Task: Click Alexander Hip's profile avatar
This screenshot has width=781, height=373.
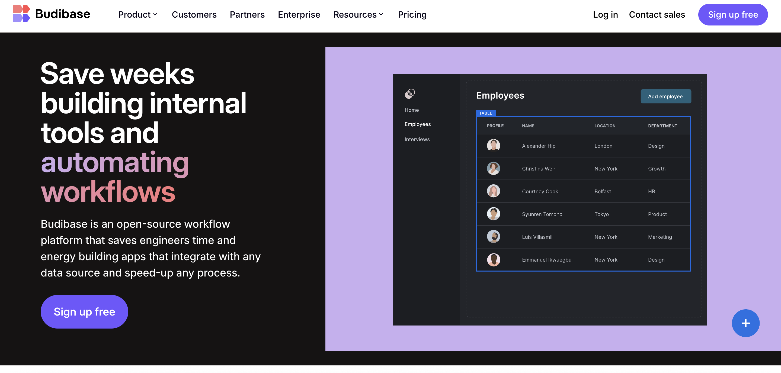Action: click(493, 146)
